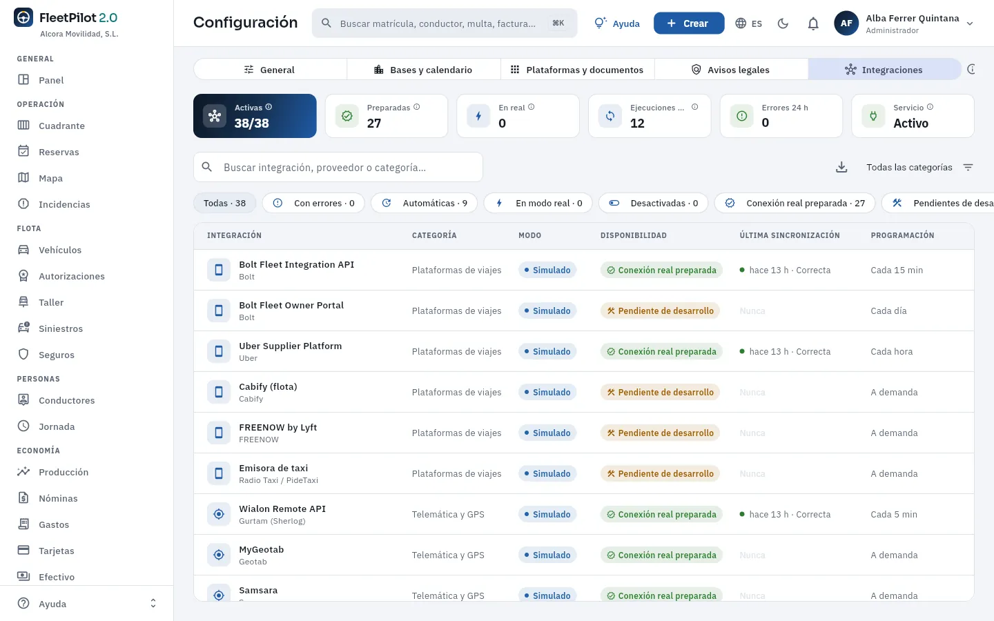Click the Crear button

pyautogui.click(x=689, y=23)
